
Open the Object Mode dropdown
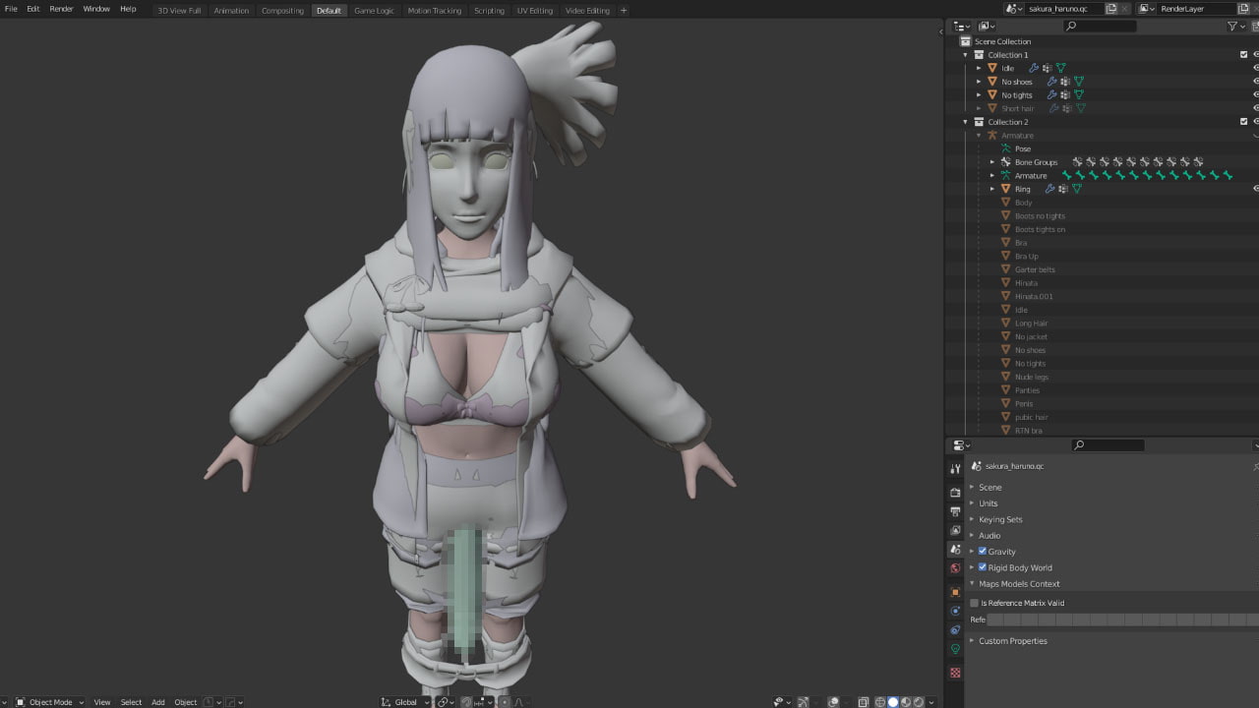(x=49, y=702)
